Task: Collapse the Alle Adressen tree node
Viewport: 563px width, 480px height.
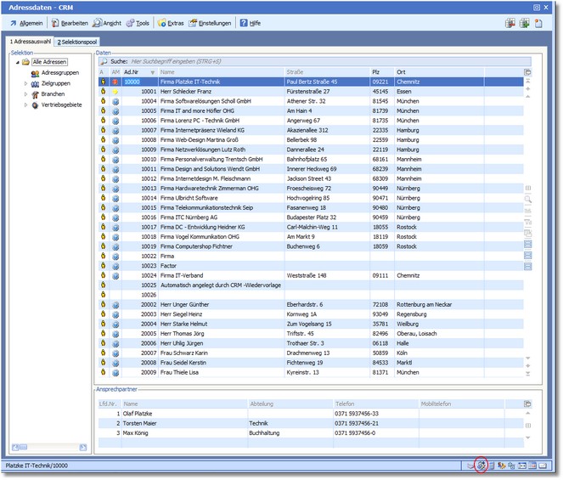Action: [x=16, y=63]
